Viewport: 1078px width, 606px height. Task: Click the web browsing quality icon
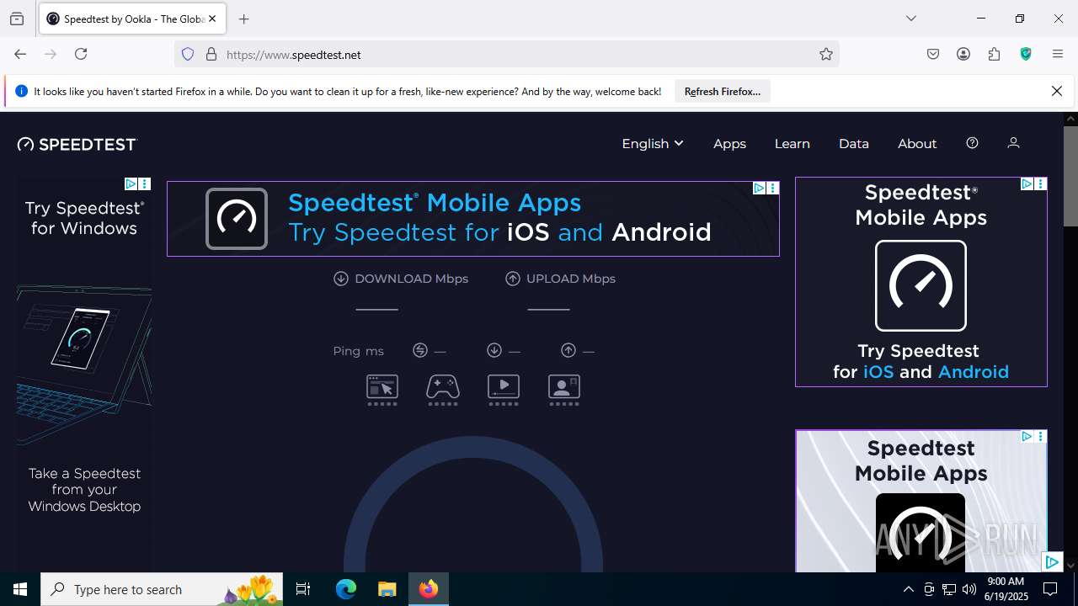[x=382, y=390]
